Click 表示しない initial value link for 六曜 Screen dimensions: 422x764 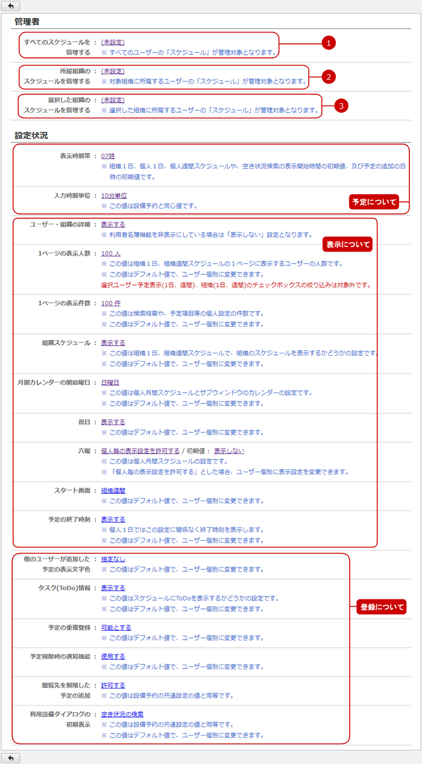(x=229, y=451)
